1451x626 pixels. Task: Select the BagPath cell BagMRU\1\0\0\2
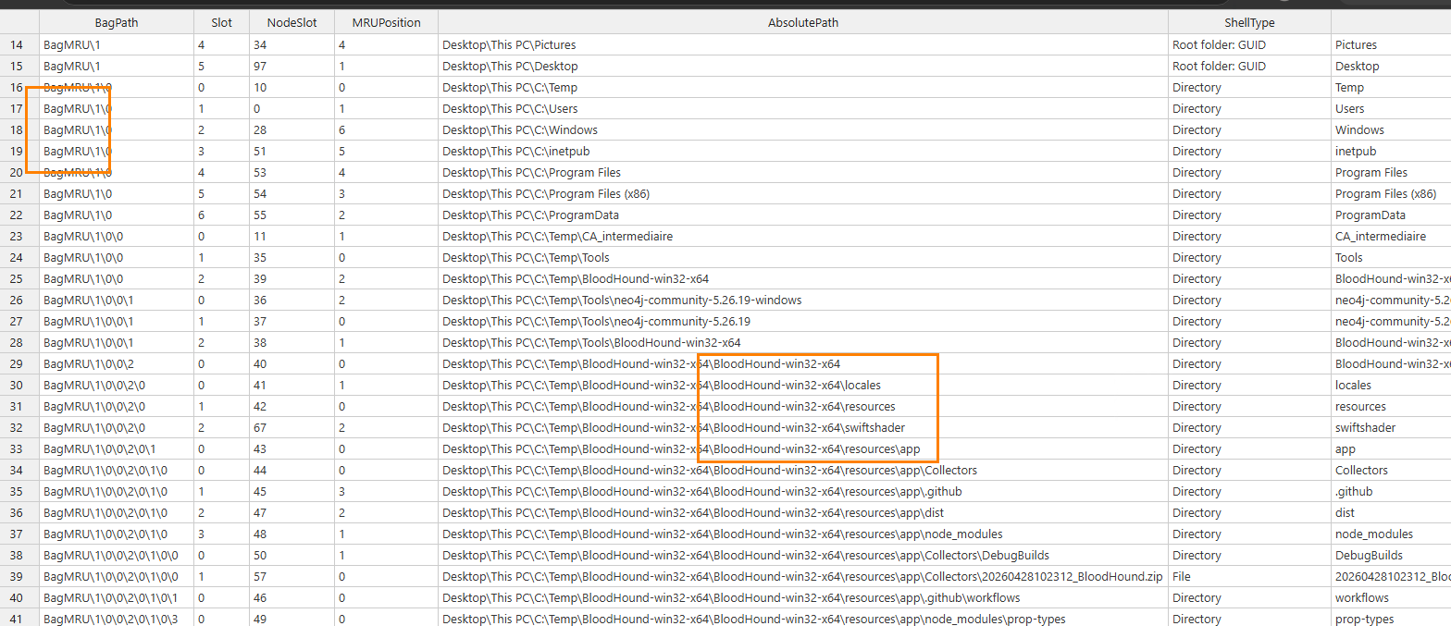point(117,363)
